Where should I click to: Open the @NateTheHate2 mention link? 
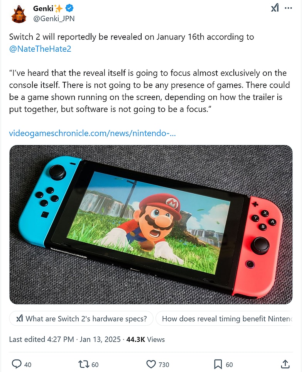point(40,49)
